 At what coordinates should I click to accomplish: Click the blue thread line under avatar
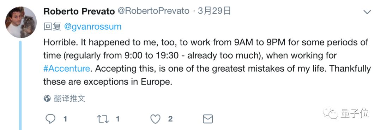tap(20, 85)
